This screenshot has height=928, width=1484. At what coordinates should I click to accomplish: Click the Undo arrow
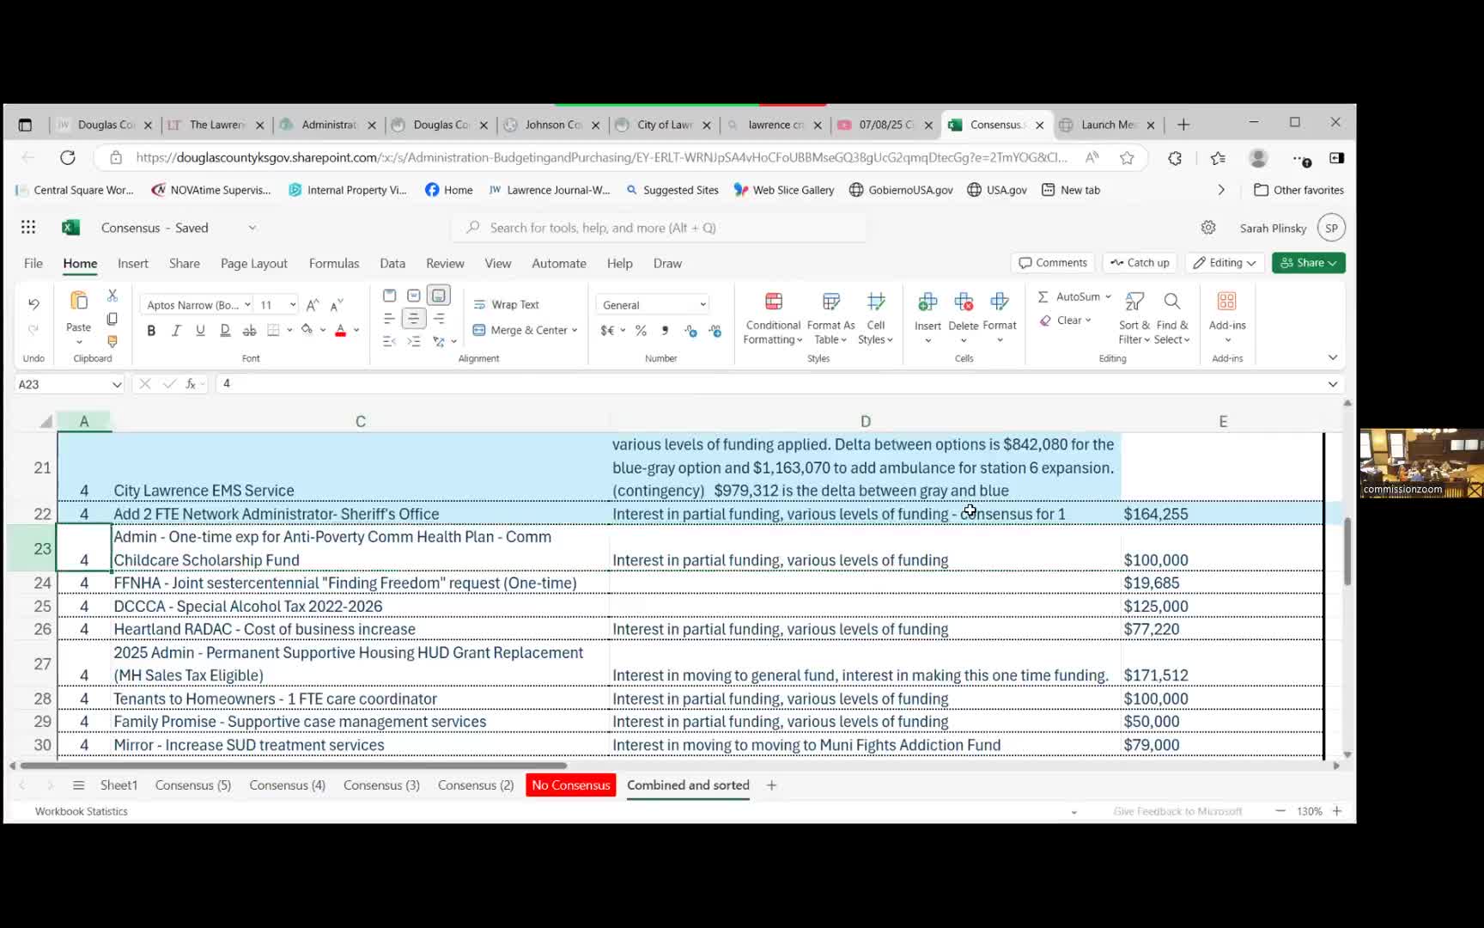(33, 304)
